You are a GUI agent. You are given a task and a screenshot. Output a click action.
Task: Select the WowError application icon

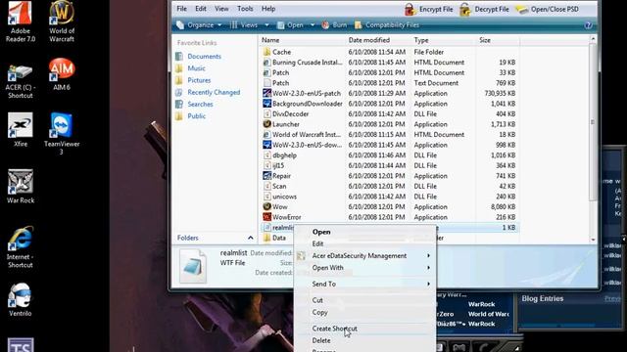[x=266, y=217]
